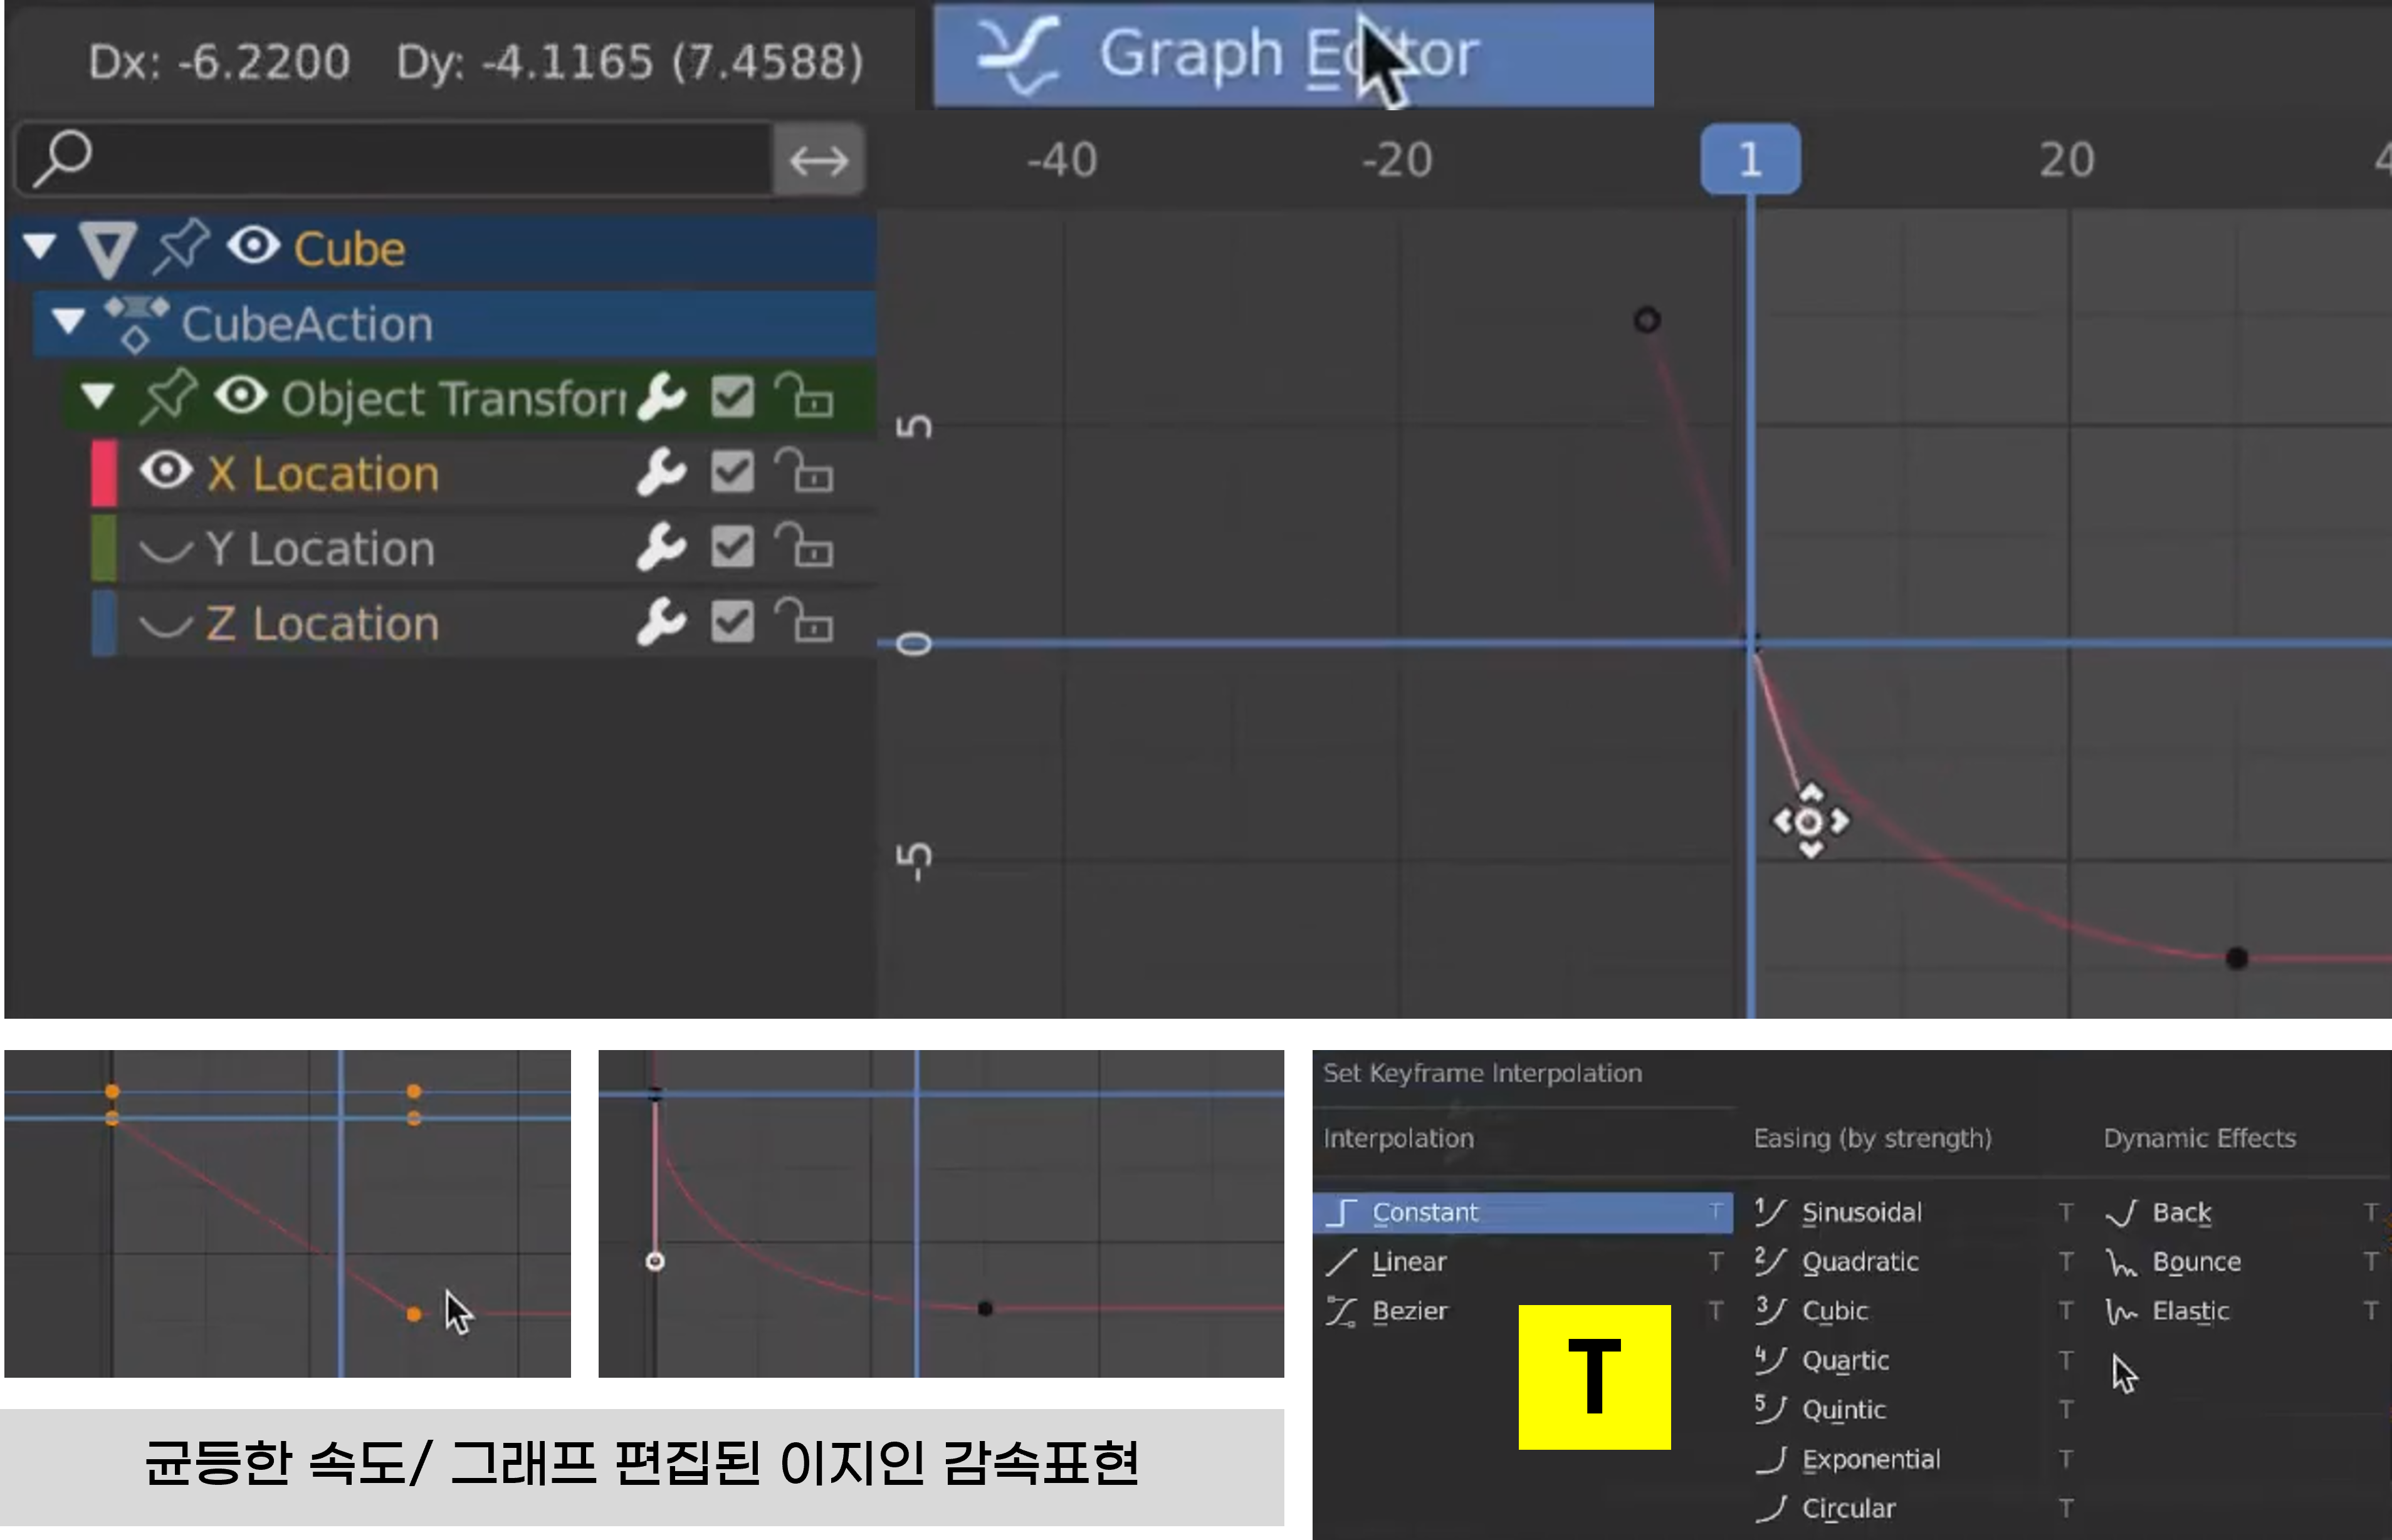
Task: Uncheck the Y Location mute checkbox
Action: click(732, 547)
